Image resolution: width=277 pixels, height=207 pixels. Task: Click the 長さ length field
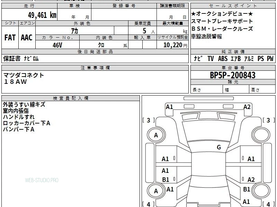point(207,89)
